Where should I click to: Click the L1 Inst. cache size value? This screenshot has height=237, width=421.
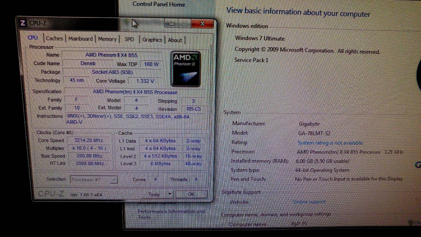click(x=161, y=149)
